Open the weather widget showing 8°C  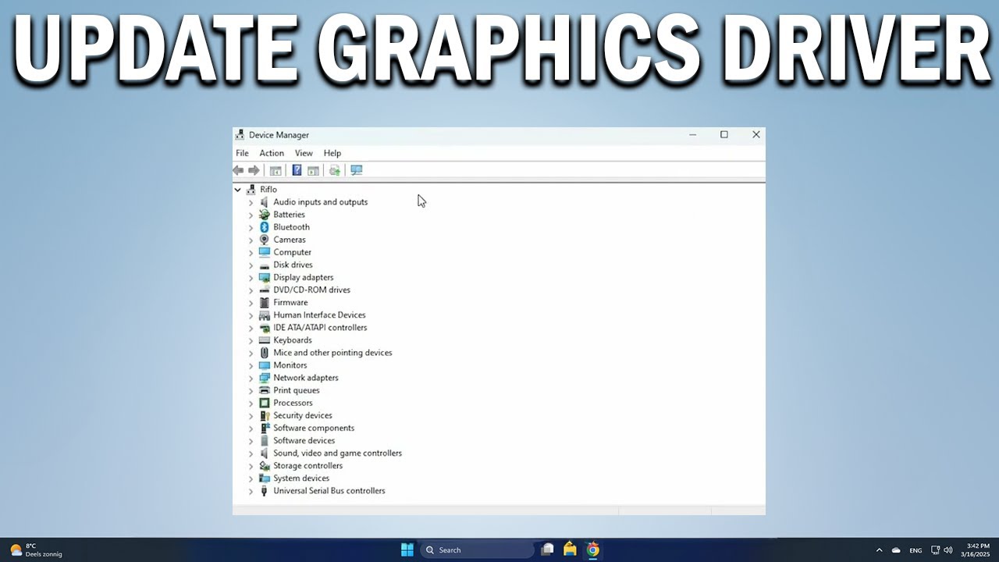click(36, 550)
